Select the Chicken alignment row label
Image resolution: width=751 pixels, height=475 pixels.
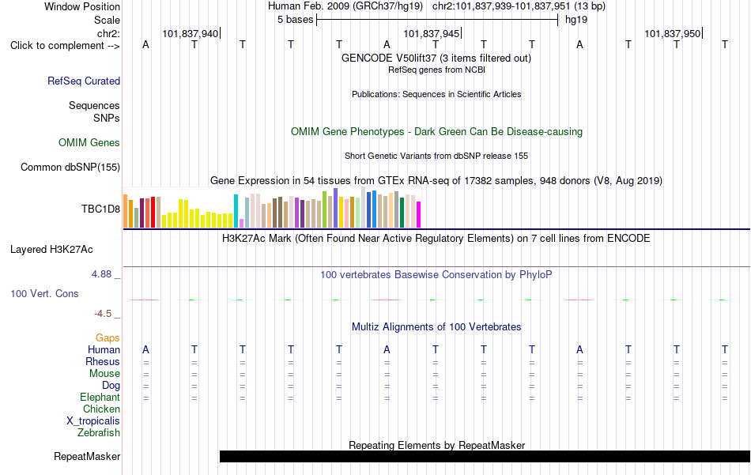[101, 409]
